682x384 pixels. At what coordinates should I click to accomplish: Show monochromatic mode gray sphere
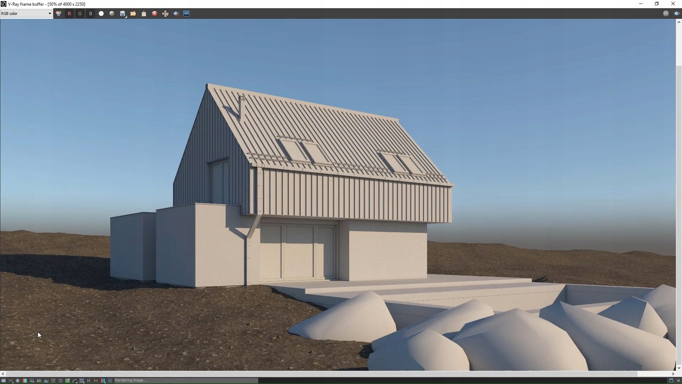pos(112,14)
